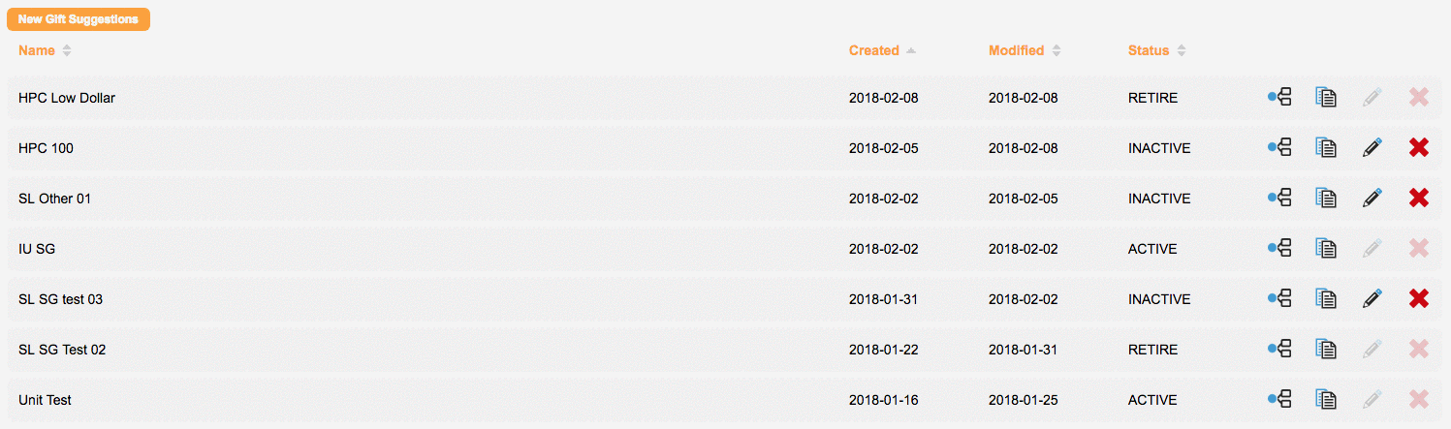
Task: Delete the SL SG test 03 row
Action: click(1418, 298)
